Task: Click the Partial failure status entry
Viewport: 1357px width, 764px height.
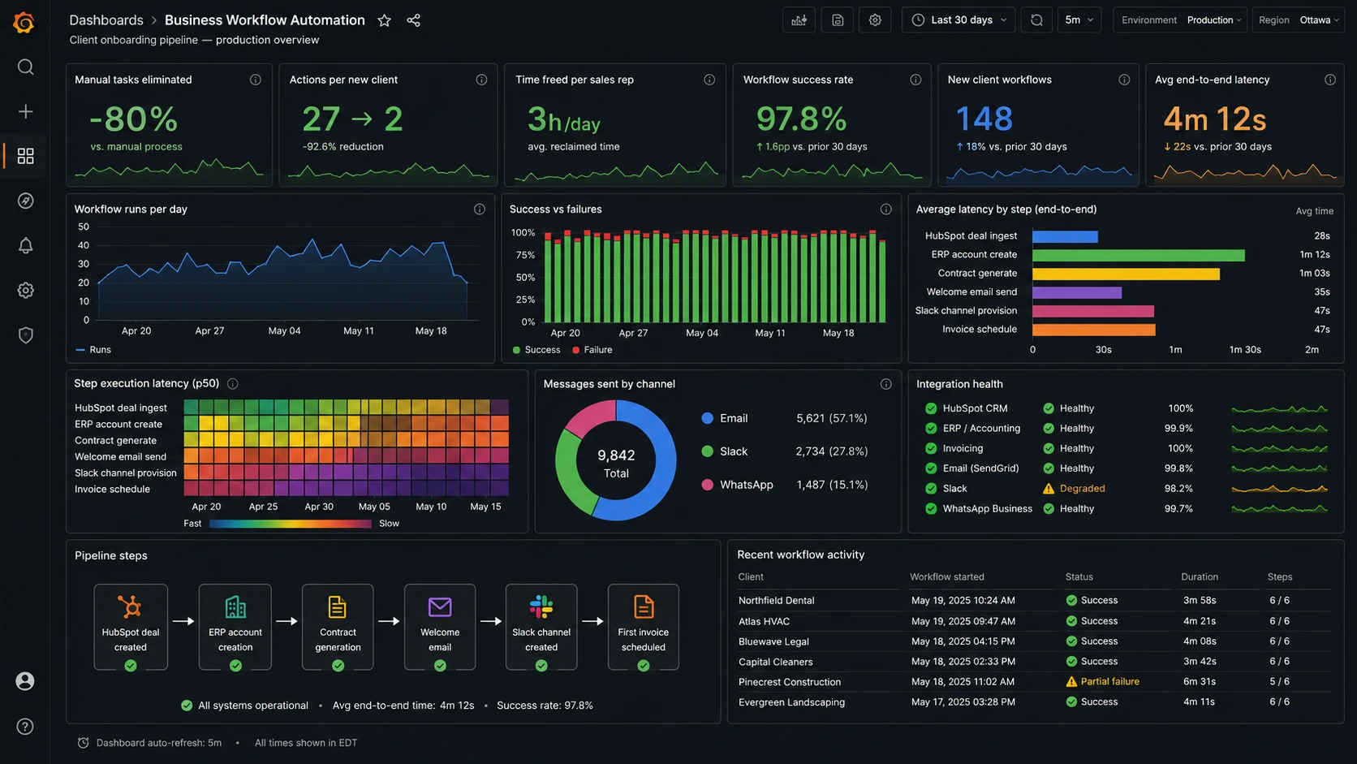Action: click(x=1103, y=682)
